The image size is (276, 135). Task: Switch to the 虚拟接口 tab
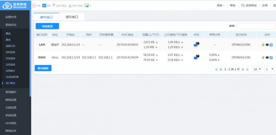pos(72,17)
